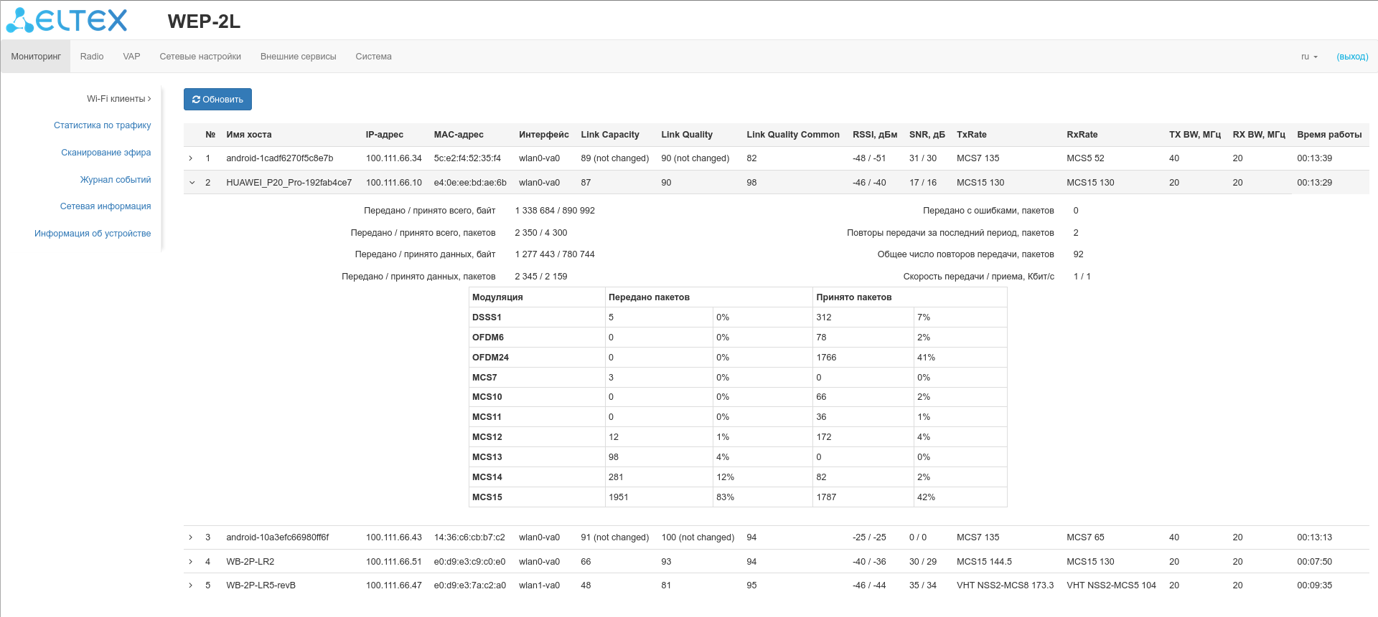Click the Eltex logo
This screenshot has height=617, width=1378.
[67, 21]
